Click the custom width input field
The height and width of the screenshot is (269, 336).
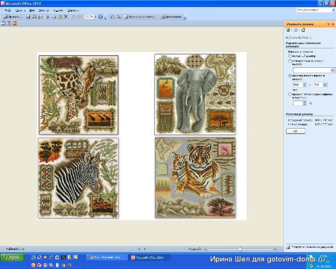[x=298, y=84]
